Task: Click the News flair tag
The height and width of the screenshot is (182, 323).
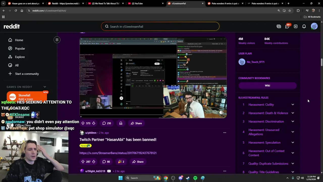Action: tap(85, 146)
